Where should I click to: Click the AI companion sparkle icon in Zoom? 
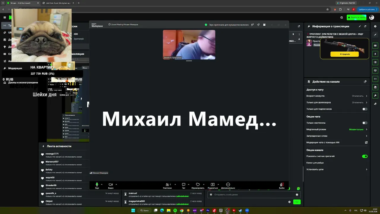258,25
